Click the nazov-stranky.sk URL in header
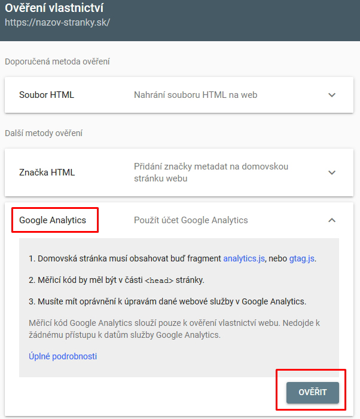 pos(57,23)
